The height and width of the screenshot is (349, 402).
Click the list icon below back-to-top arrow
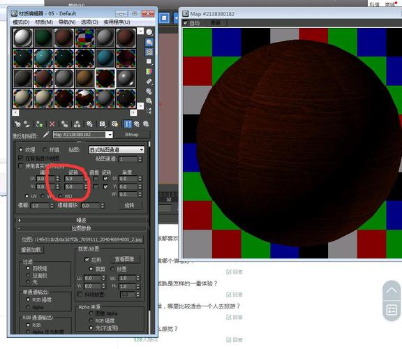click(392, 310)
